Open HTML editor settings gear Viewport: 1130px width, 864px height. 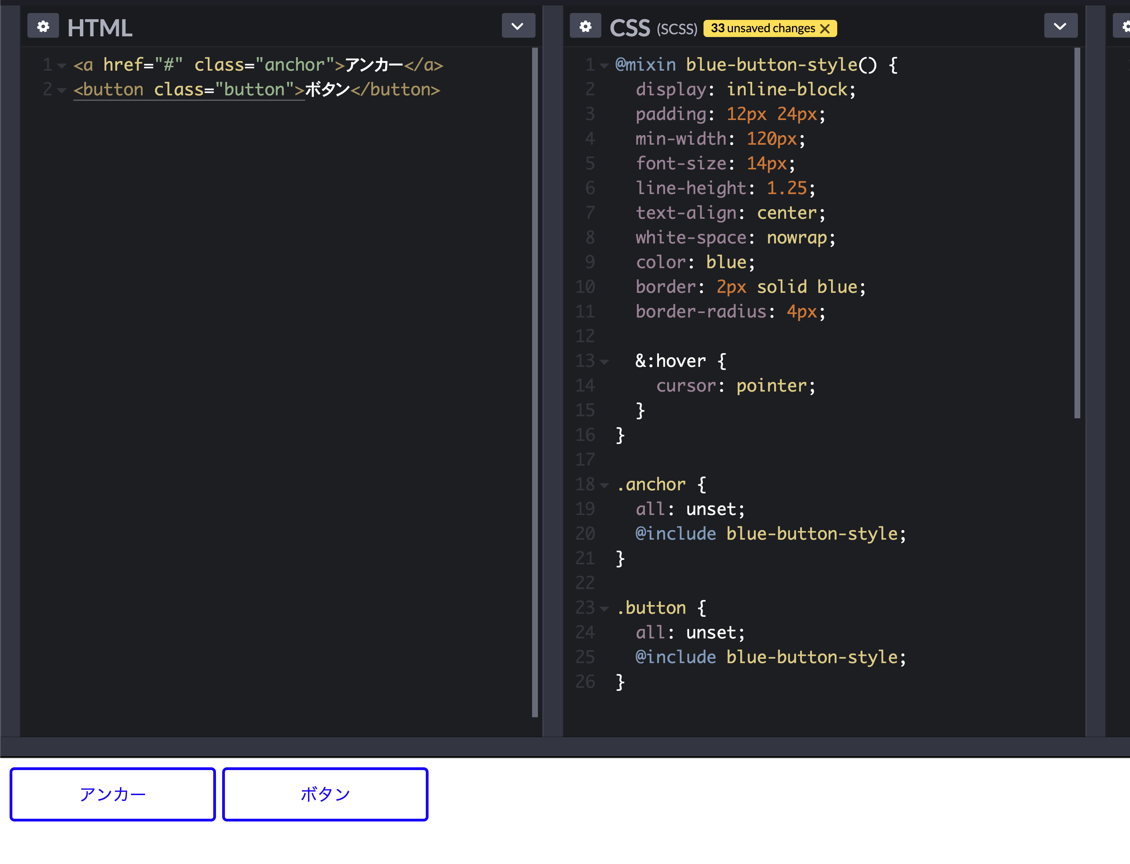point(43,26)
